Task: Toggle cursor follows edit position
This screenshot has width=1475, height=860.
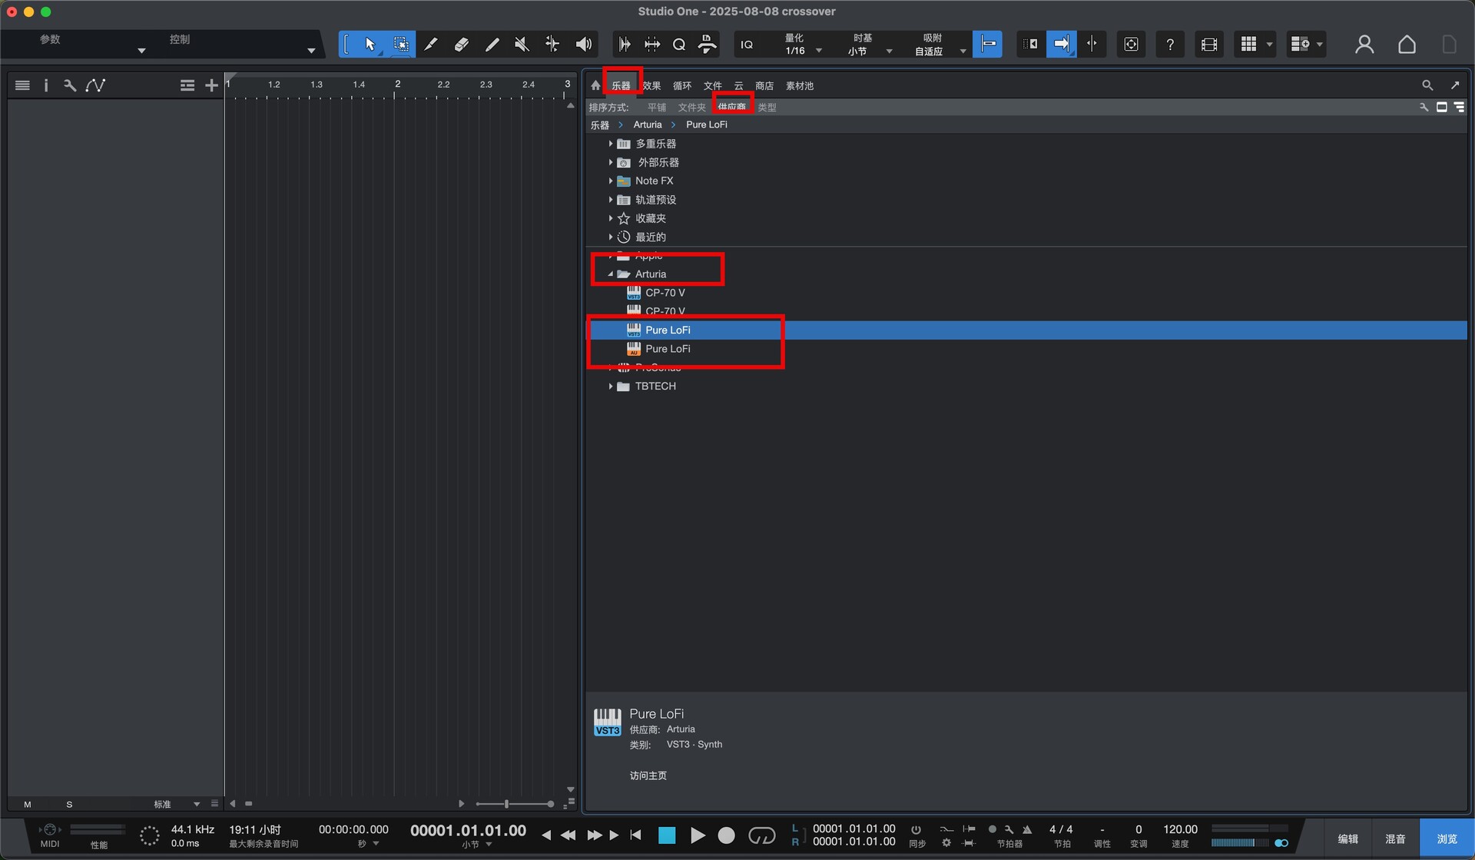Action: tap(1092, 45)
